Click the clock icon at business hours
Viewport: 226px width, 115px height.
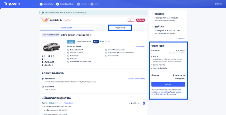point(43,87)
